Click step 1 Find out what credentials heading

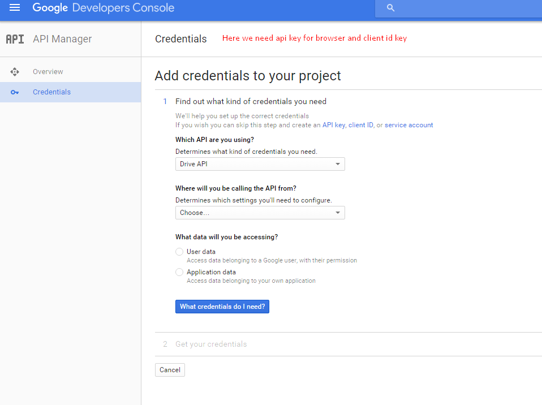(251, 102)
